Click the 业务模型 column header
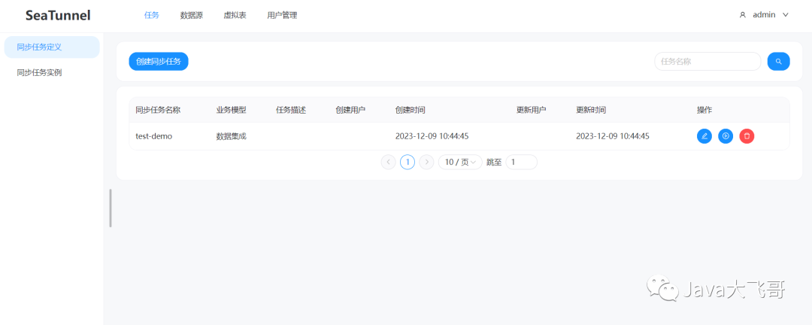This screenshot has width=812, height=325. (x=231, y=110)
